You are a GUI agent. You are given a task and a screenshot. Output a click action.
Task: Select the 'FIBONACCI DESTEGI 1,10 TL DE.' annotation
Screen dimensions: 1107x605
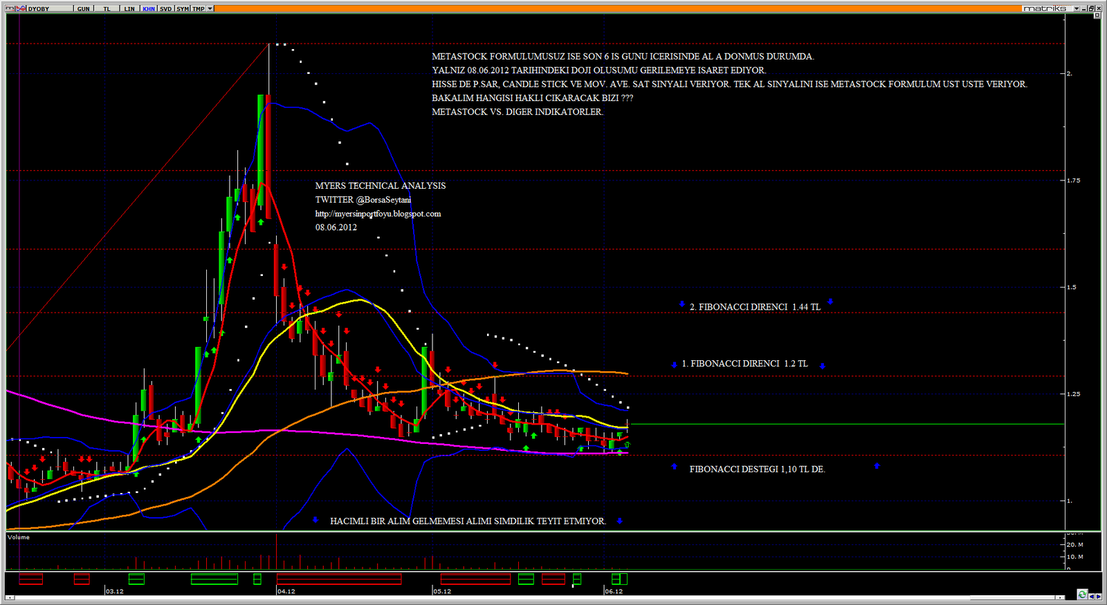(757, 469)
